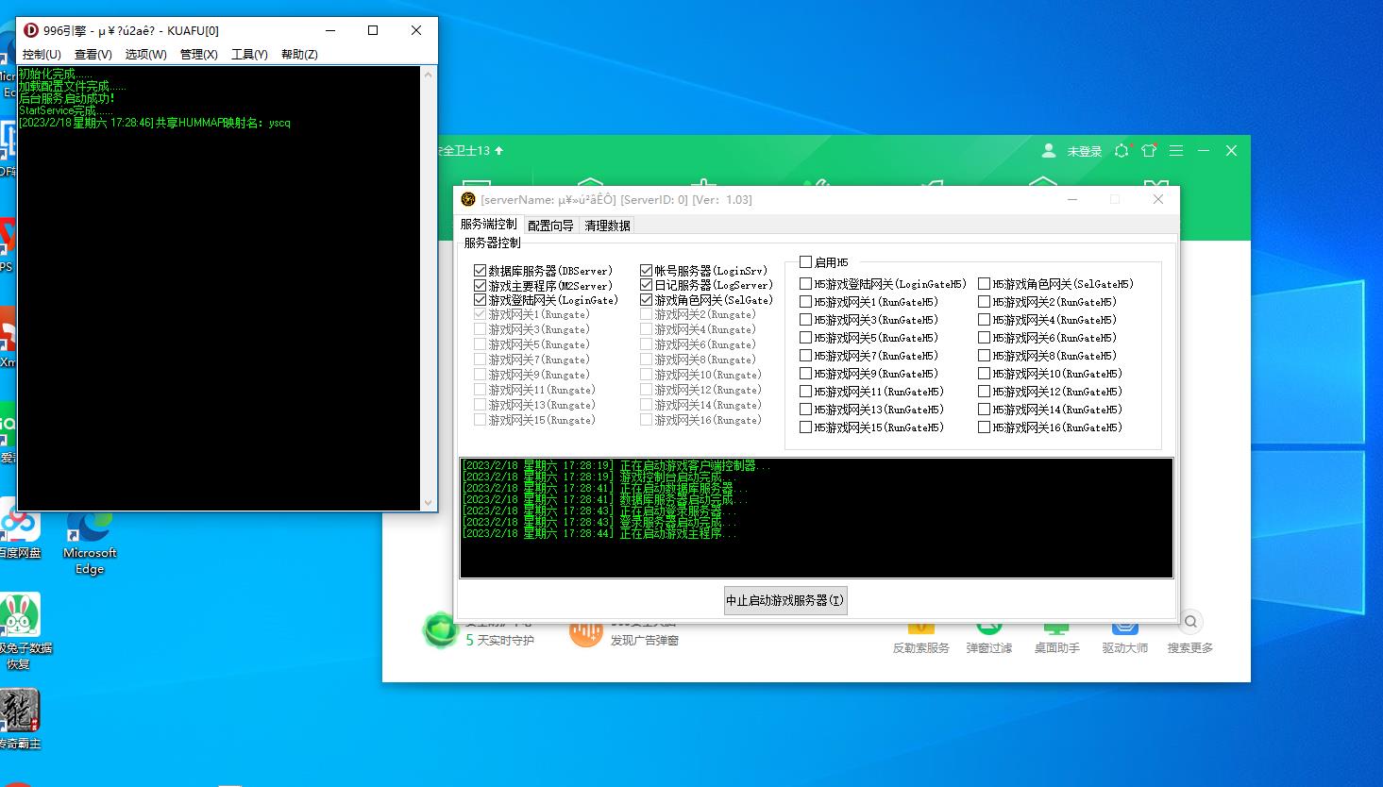Check H5游戏角色网关(SelGateH5)
This screenshot has width=1383, height=787.
pos(984,284)
